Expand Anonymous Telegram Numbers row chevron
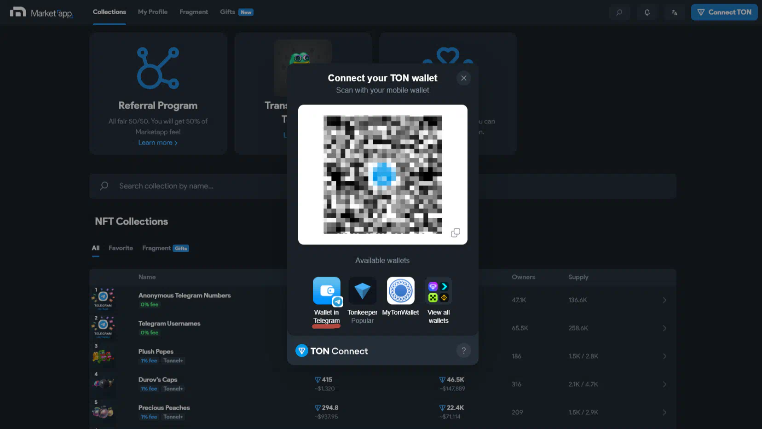The image size is (762, 429). click(664, 300)
